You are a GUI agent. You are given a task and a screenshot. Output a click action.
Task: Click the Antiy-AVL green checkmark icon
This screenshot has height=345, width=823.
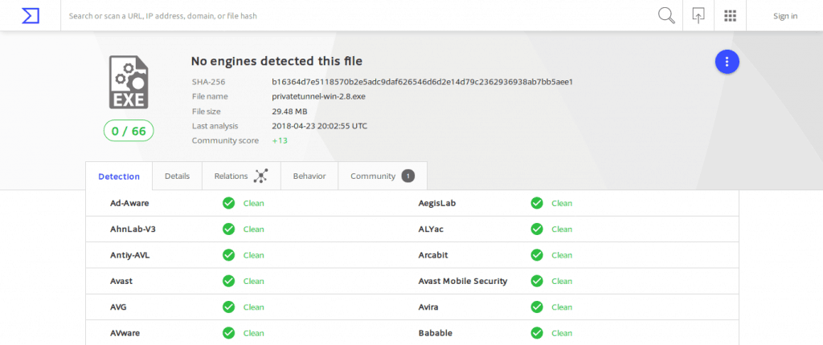click(x=228, y=255)
